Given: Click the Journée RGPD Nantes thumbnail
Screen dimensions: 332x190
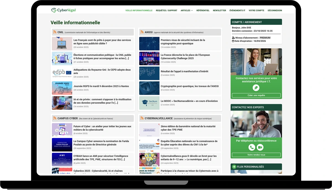Looking at the screenshot, I should click(62, 88).
